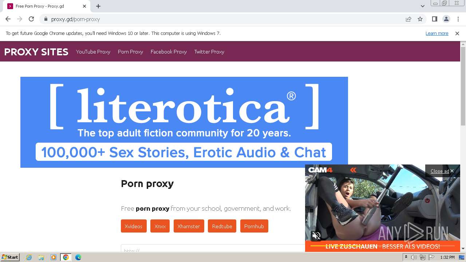Click the Xhamster button
Image resolution: width=466 pixels, height=262 pixels.
click(x=189, y=226)
